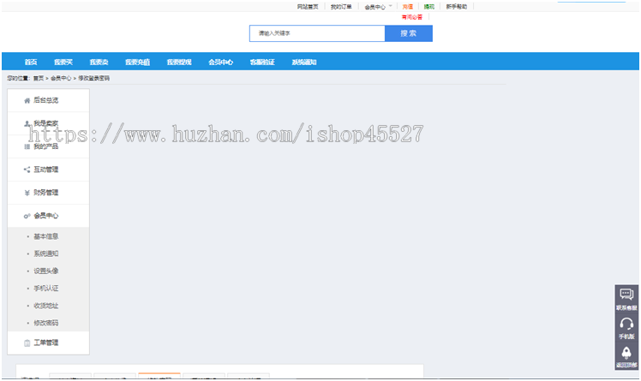The width and height of the screenshot is (641, 381).
Task: Click the orange 充值 link
Action: point(408,7)
